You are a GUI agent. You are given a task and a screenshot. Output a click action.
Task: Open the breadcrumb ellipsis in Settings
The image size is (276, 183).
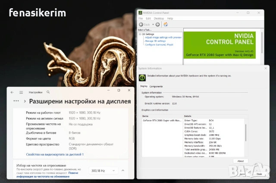coord(16,101)
